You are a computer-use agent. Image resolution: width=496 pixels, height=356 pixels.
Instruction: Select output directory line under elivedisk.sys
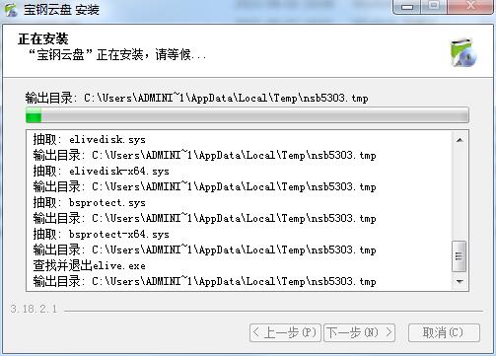(x=204, y=156)
